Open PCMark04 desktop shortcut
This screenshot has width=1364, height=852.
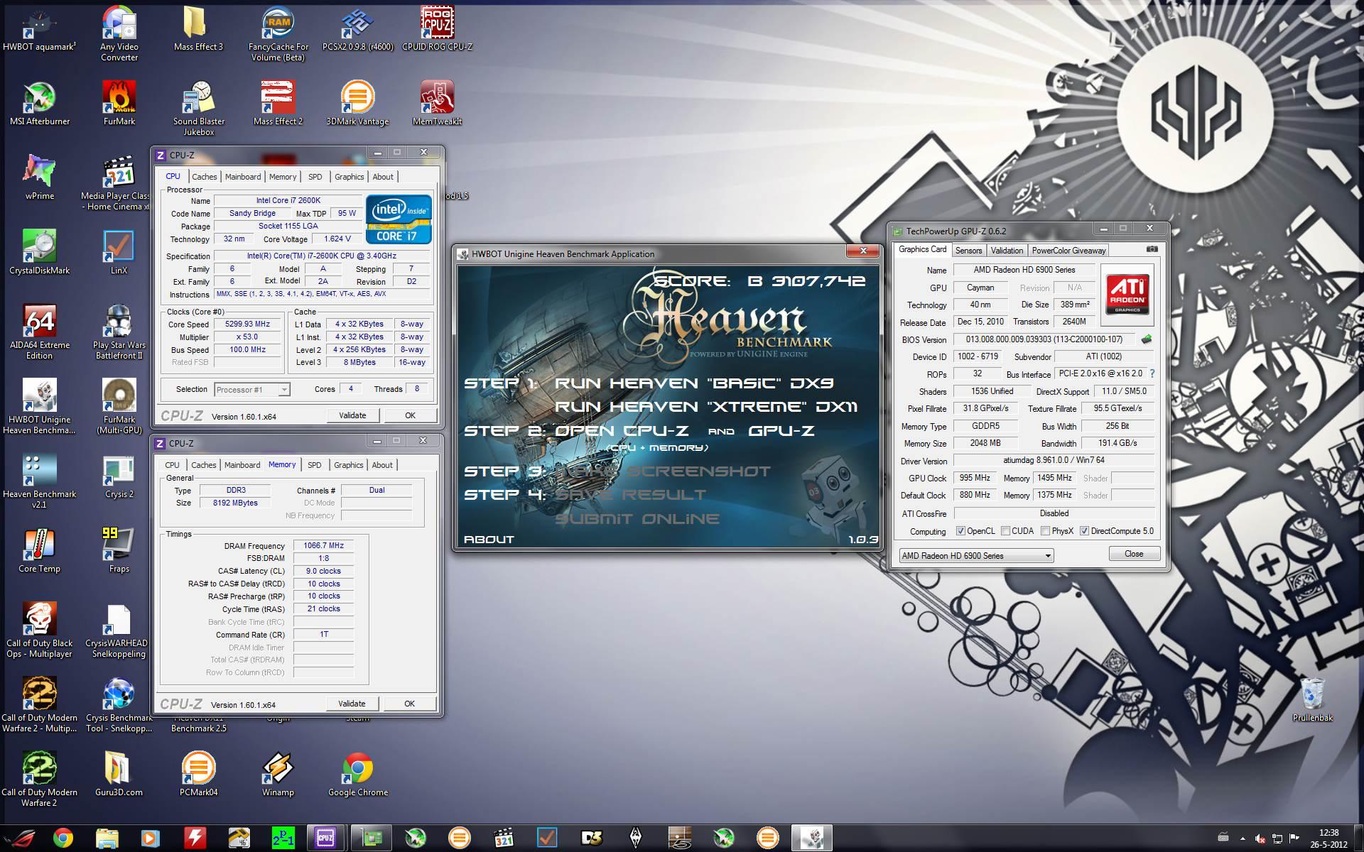[198, 774]
